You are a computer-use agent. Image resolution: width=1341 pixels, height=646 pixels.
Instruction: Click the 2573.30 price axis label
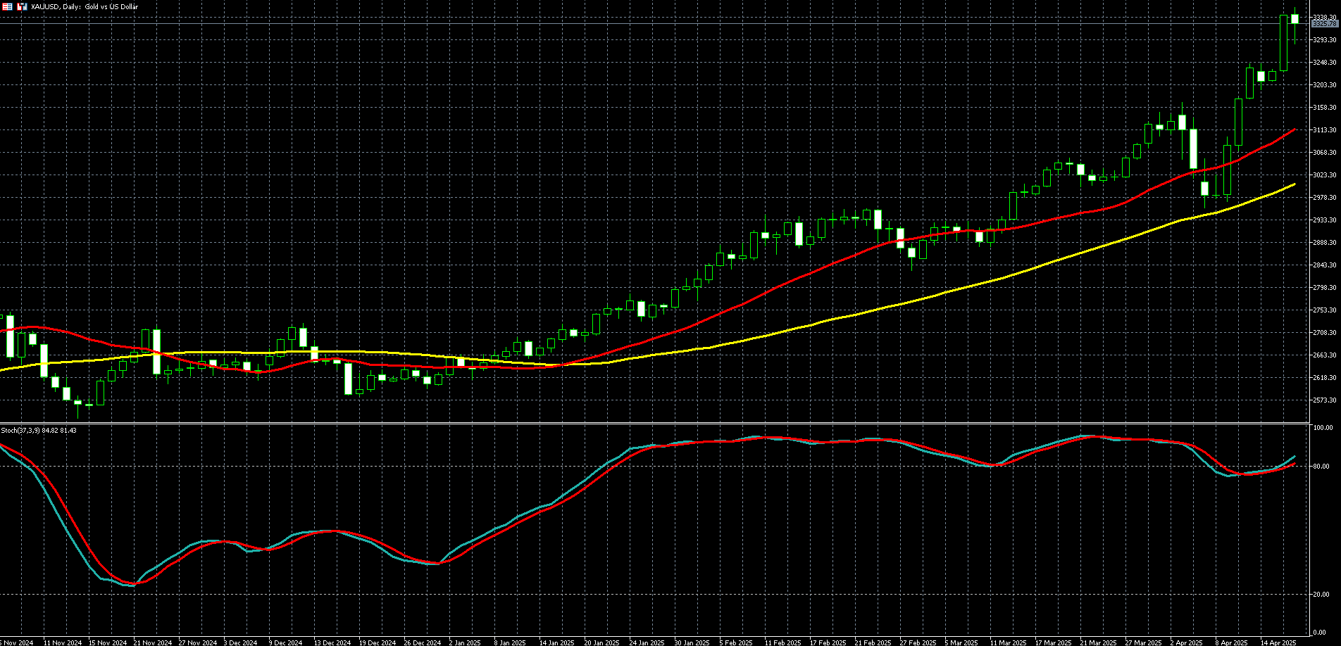click(x=1325, y=400)
